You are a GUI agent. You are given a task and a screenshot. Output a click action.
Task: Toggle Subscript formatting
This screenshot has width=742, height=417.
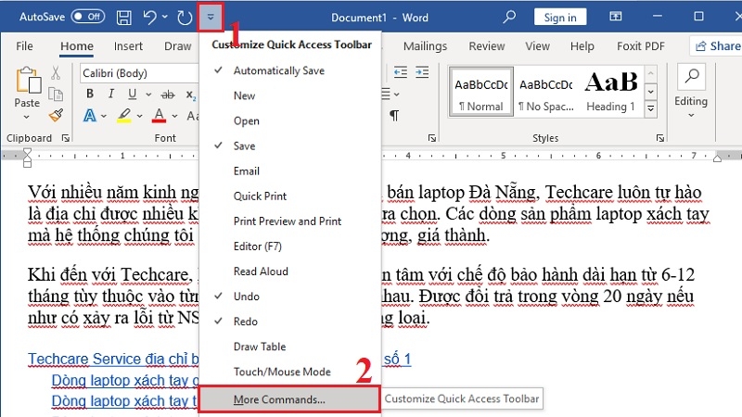(191, 95)
